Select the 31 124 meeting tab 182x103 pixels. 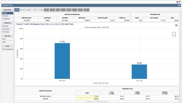pyautogui.click(x=47, y=10)
